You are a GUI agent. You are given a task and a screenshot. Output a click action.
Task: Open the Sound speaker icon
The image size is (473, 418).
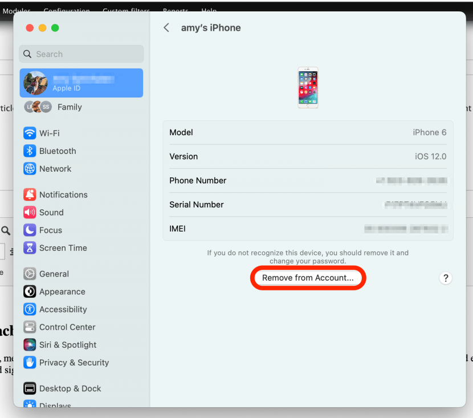(x=30, y=212)
